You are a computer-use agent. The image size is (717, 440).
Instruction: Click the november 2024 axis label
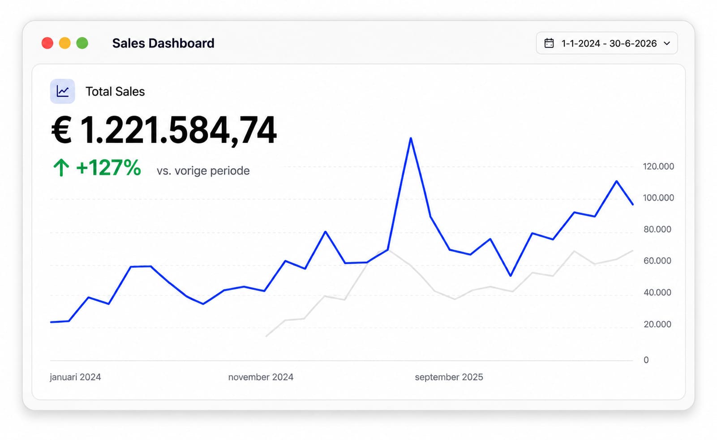261,377
